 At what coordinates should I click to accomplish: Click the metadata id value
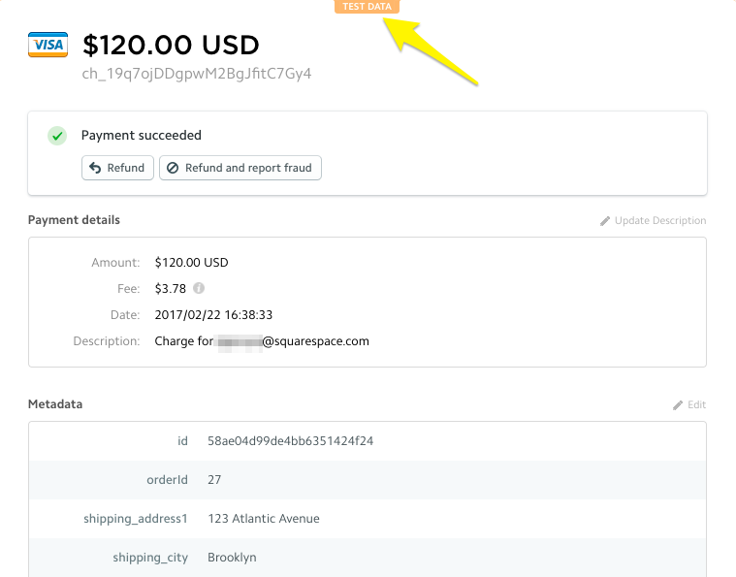point(290,440)
